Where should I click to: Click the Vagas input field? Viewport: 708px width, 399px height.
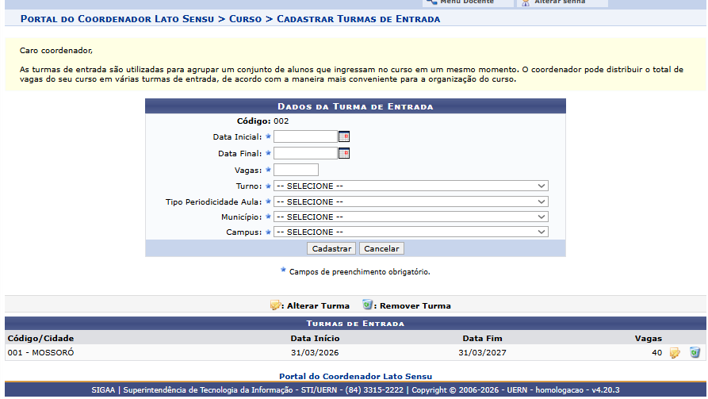pos(296,170)
